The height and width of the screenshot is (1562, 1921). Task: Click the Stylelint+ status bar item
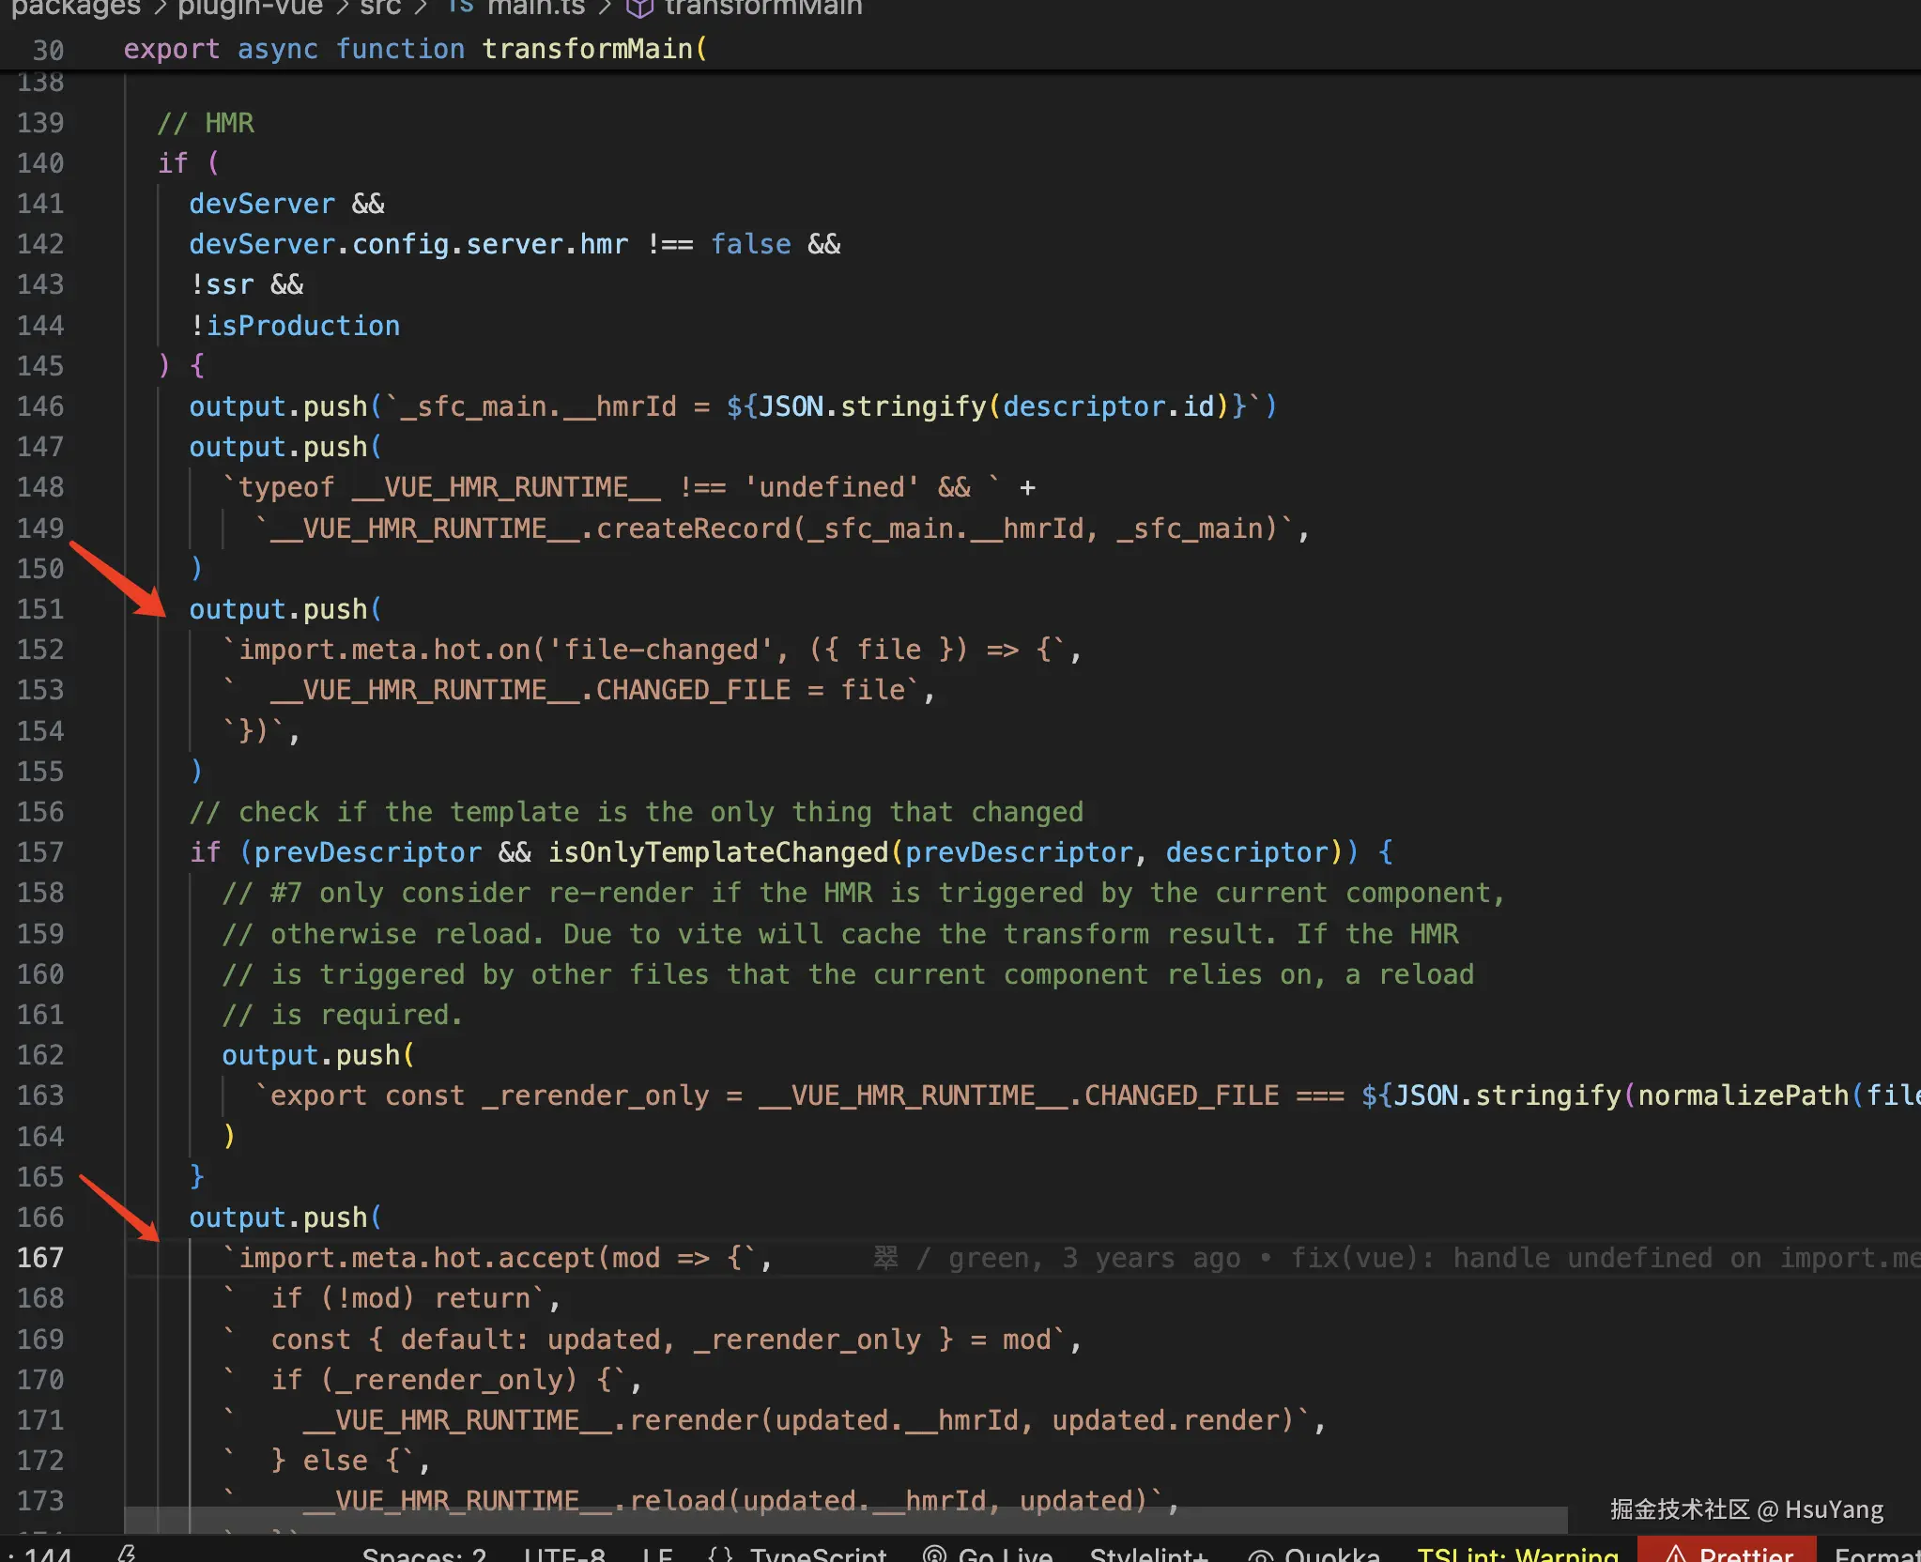[1148, 1554]
